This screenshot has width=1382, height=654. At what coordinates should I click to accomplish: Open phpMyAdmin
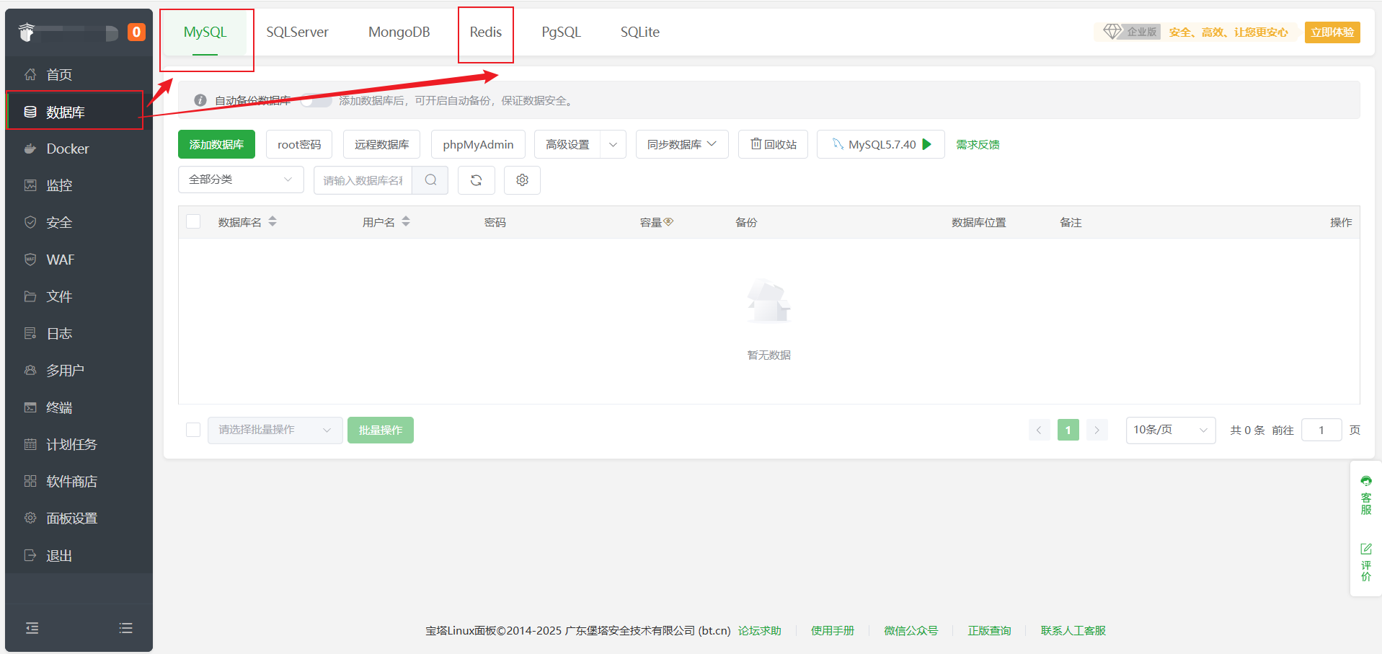coord(478,144)
